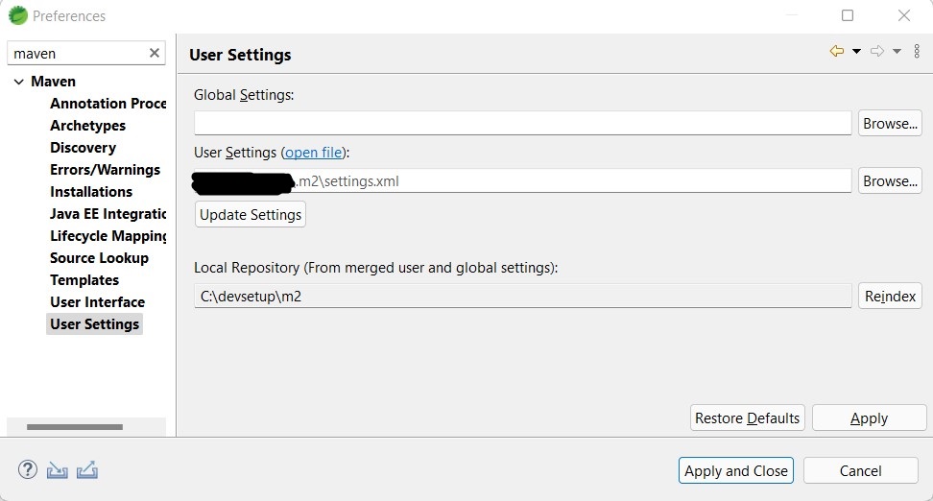Click the Help question mark icon
Viewport: 933px width, 501px height.
click(27, 470)
